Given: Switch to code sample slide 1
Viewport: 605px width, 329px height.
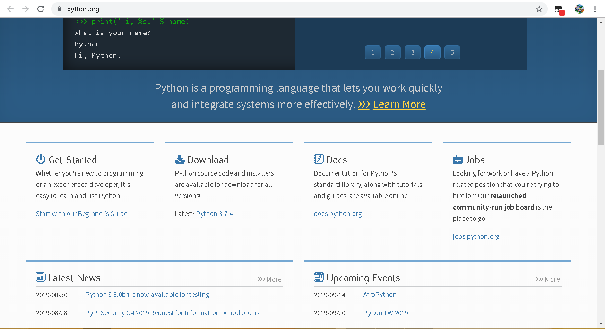Looking at the screenshot, I should click(373, 52).
